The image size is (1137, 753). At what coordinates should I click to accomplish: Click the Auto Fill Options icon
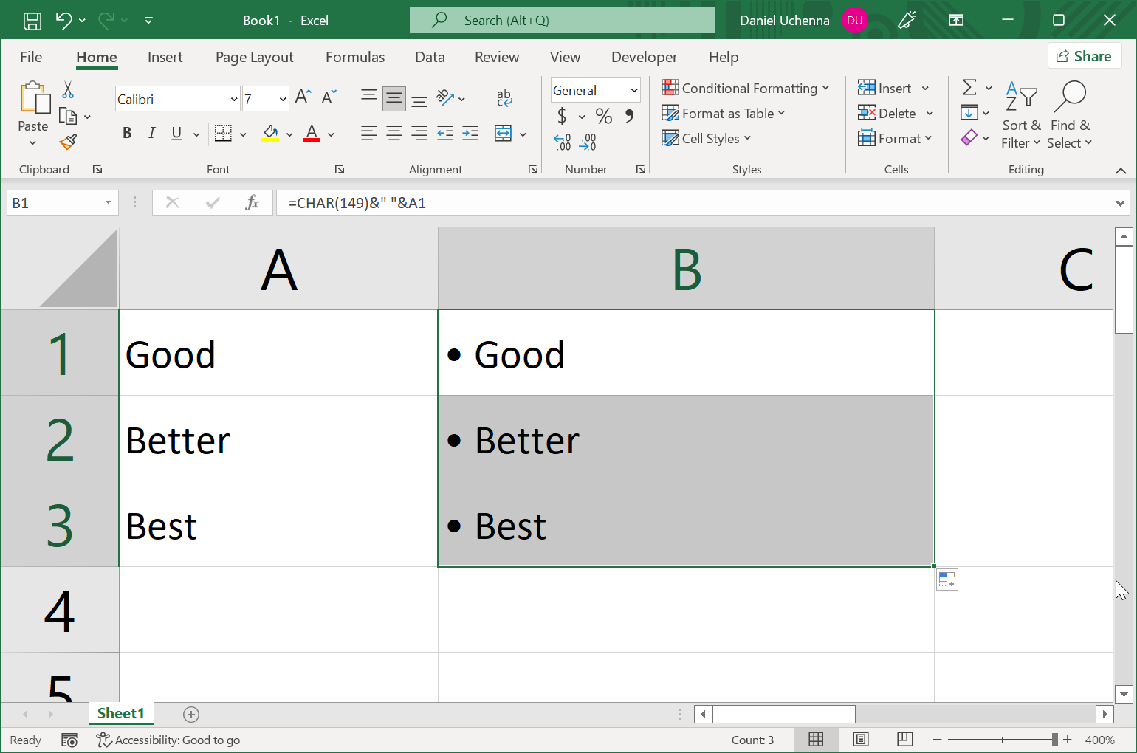947,580
